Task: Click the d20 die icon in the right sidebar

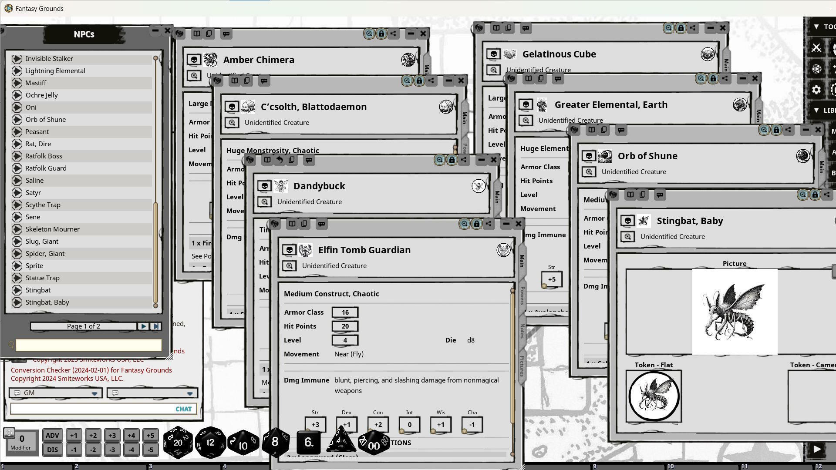Action: [816, 69]
